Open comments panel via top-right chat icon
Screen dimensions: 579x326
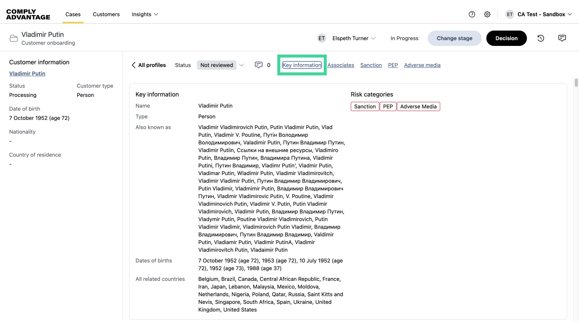pyautogui.click(x=562, y=38)
